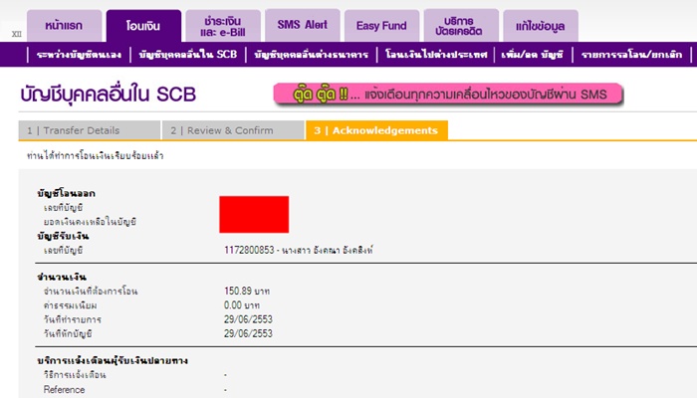Click step 3 Acknowledgements
This screenshot has width=697, height=398.
click(x=376, y=130)
